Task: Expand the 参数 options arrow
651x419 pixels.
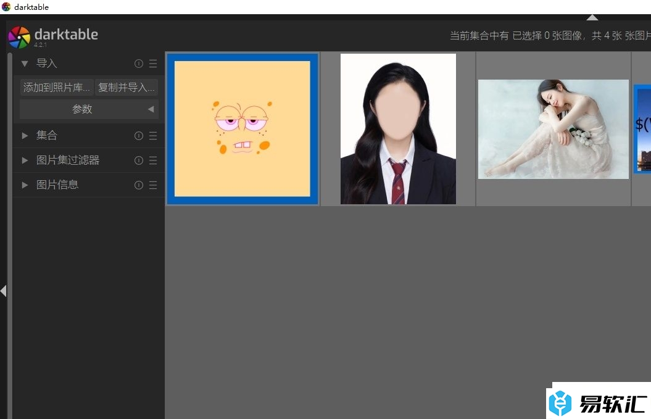Action: click(151, 109)
